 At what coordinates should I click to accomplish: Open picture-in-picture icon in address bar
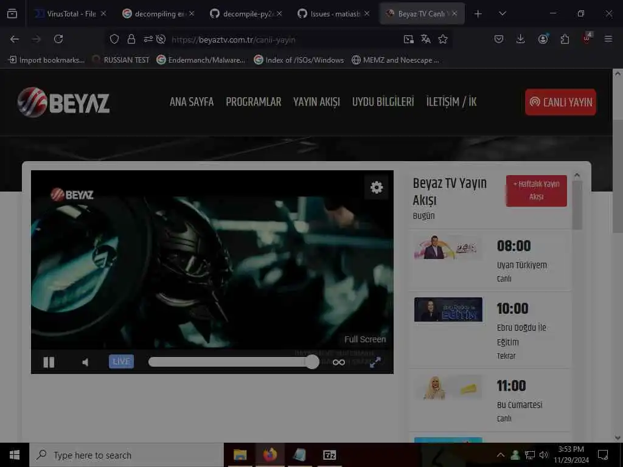408,39
